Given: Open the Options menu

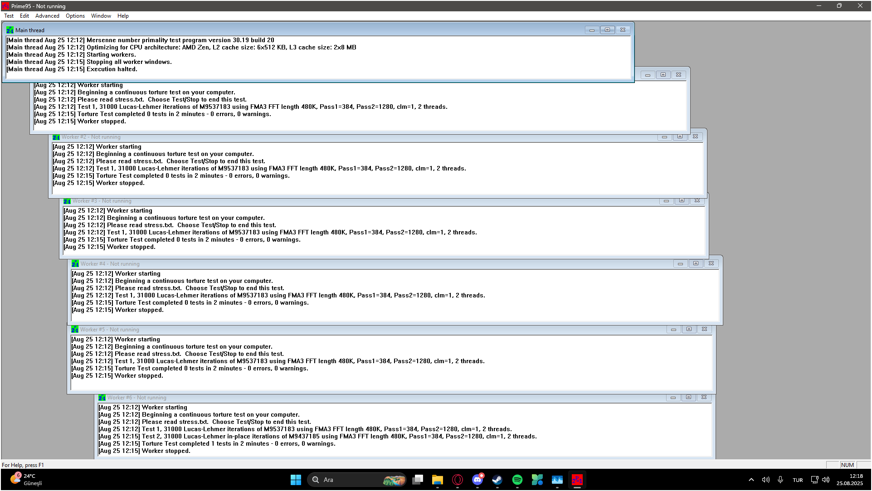Looking at the screenshot, I should (x=75, y=16).
